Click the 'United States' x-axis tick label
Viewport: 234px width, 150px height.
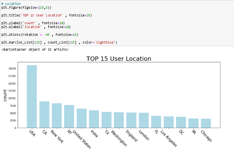click(82, 139)
